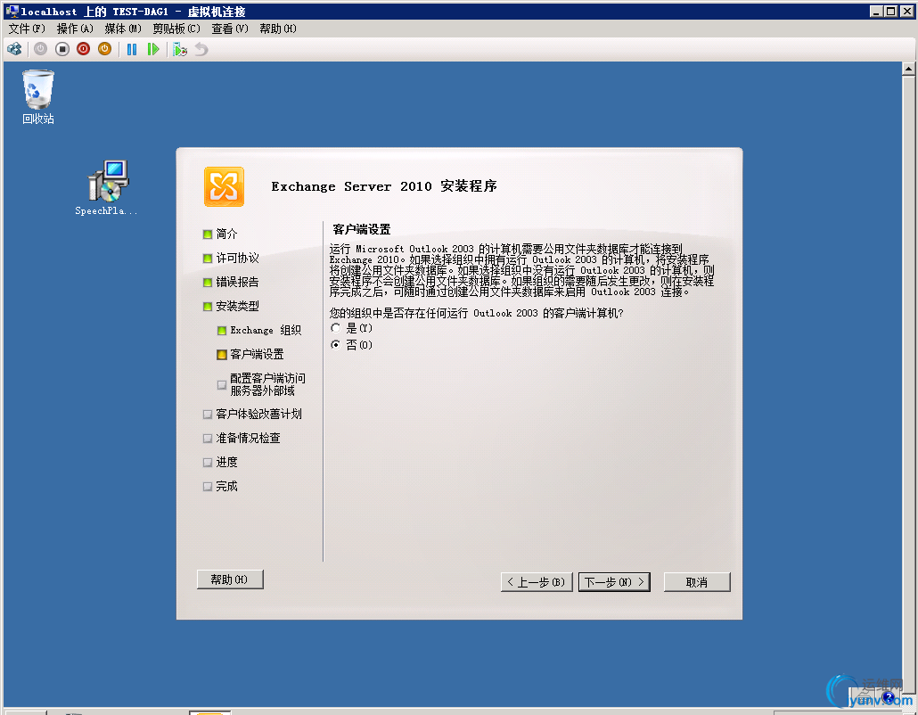The height and width of the screenshot is (715, 918).
Task: Click the vertical scrollbar up arrow
Action: (x=908, y=69)
